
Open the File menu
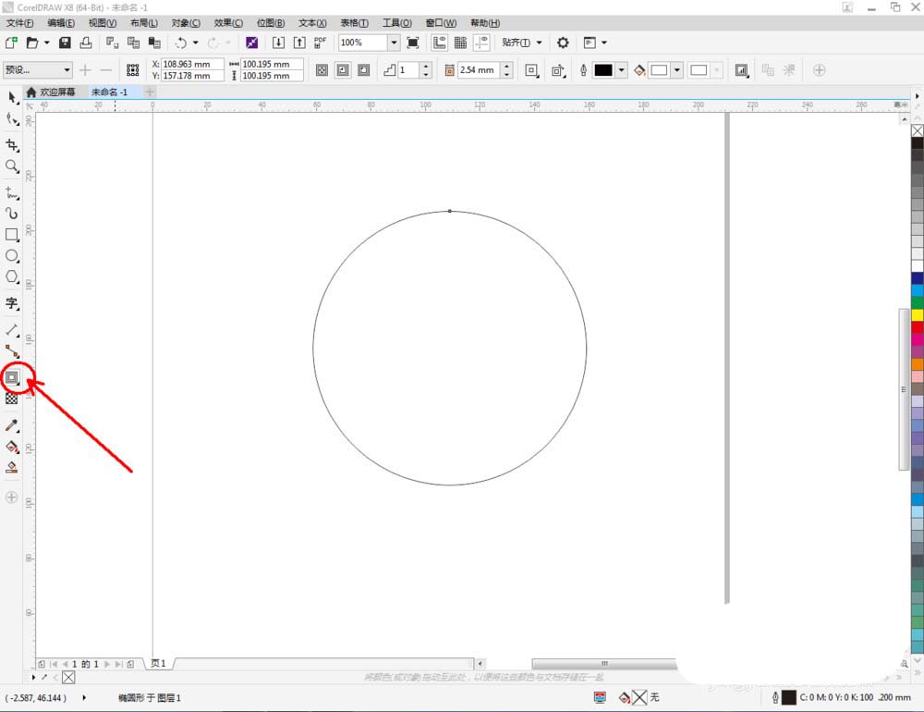click(x=19, y=23)
